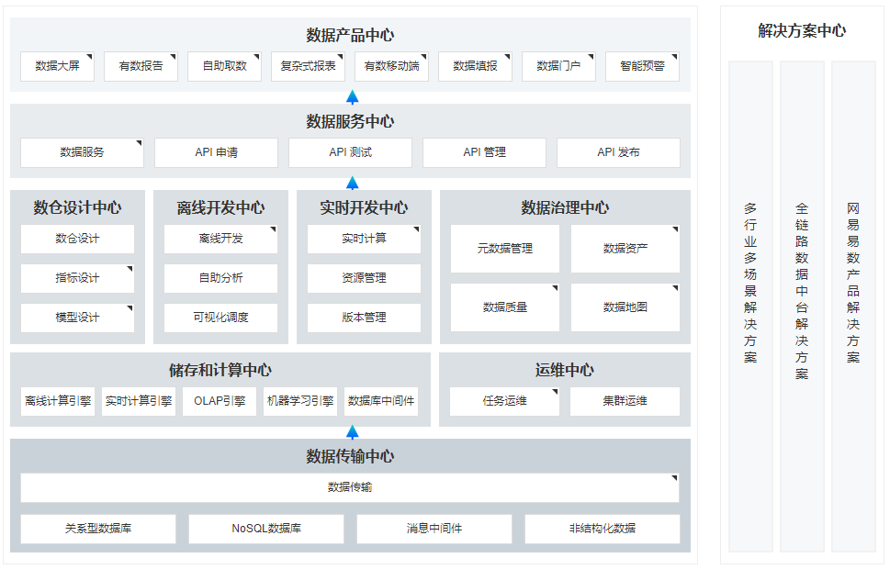
Task: Open the 指标设计 box
Action: tap(78, 278)
